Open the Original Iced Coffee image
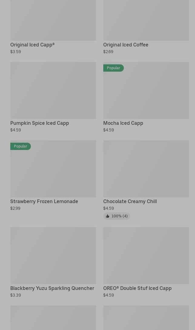The width and height of the screenshot is (195, 330). (x=146, y=20)
